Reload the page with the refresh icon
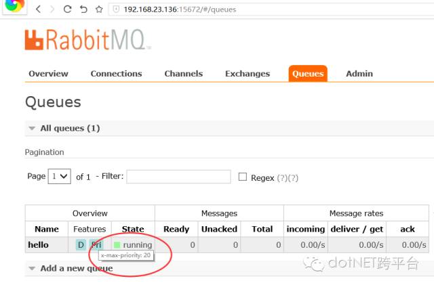This screenshot has width=434, height=285. (x=67, y=9)
